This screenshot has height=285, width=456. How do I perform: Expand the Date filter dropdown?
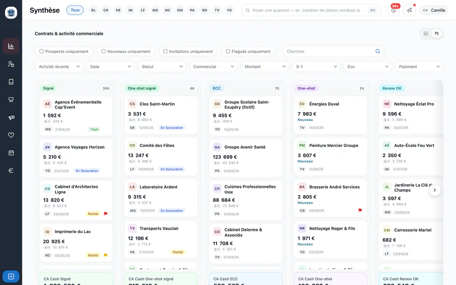coord(111,67)
